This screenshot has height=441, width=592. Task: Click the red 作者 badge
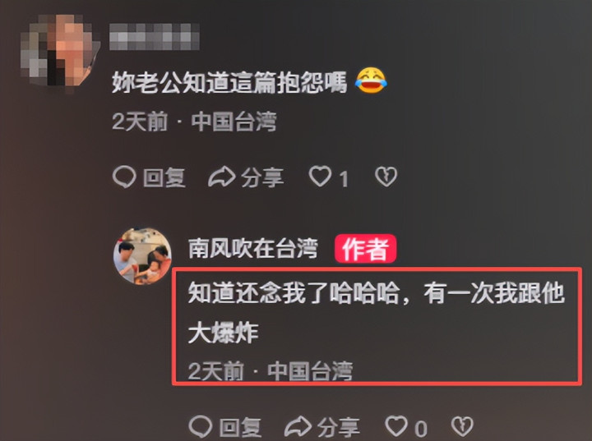[365, 249]
